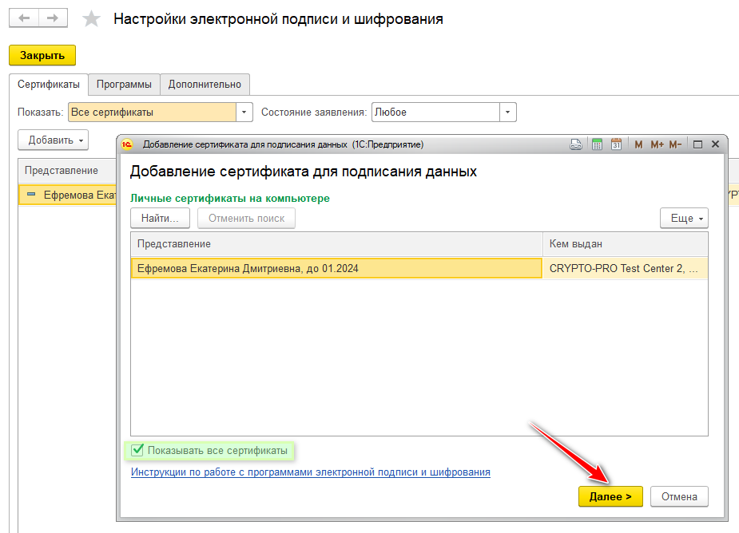Switch to the 'Дополнительно' tab

205,84
